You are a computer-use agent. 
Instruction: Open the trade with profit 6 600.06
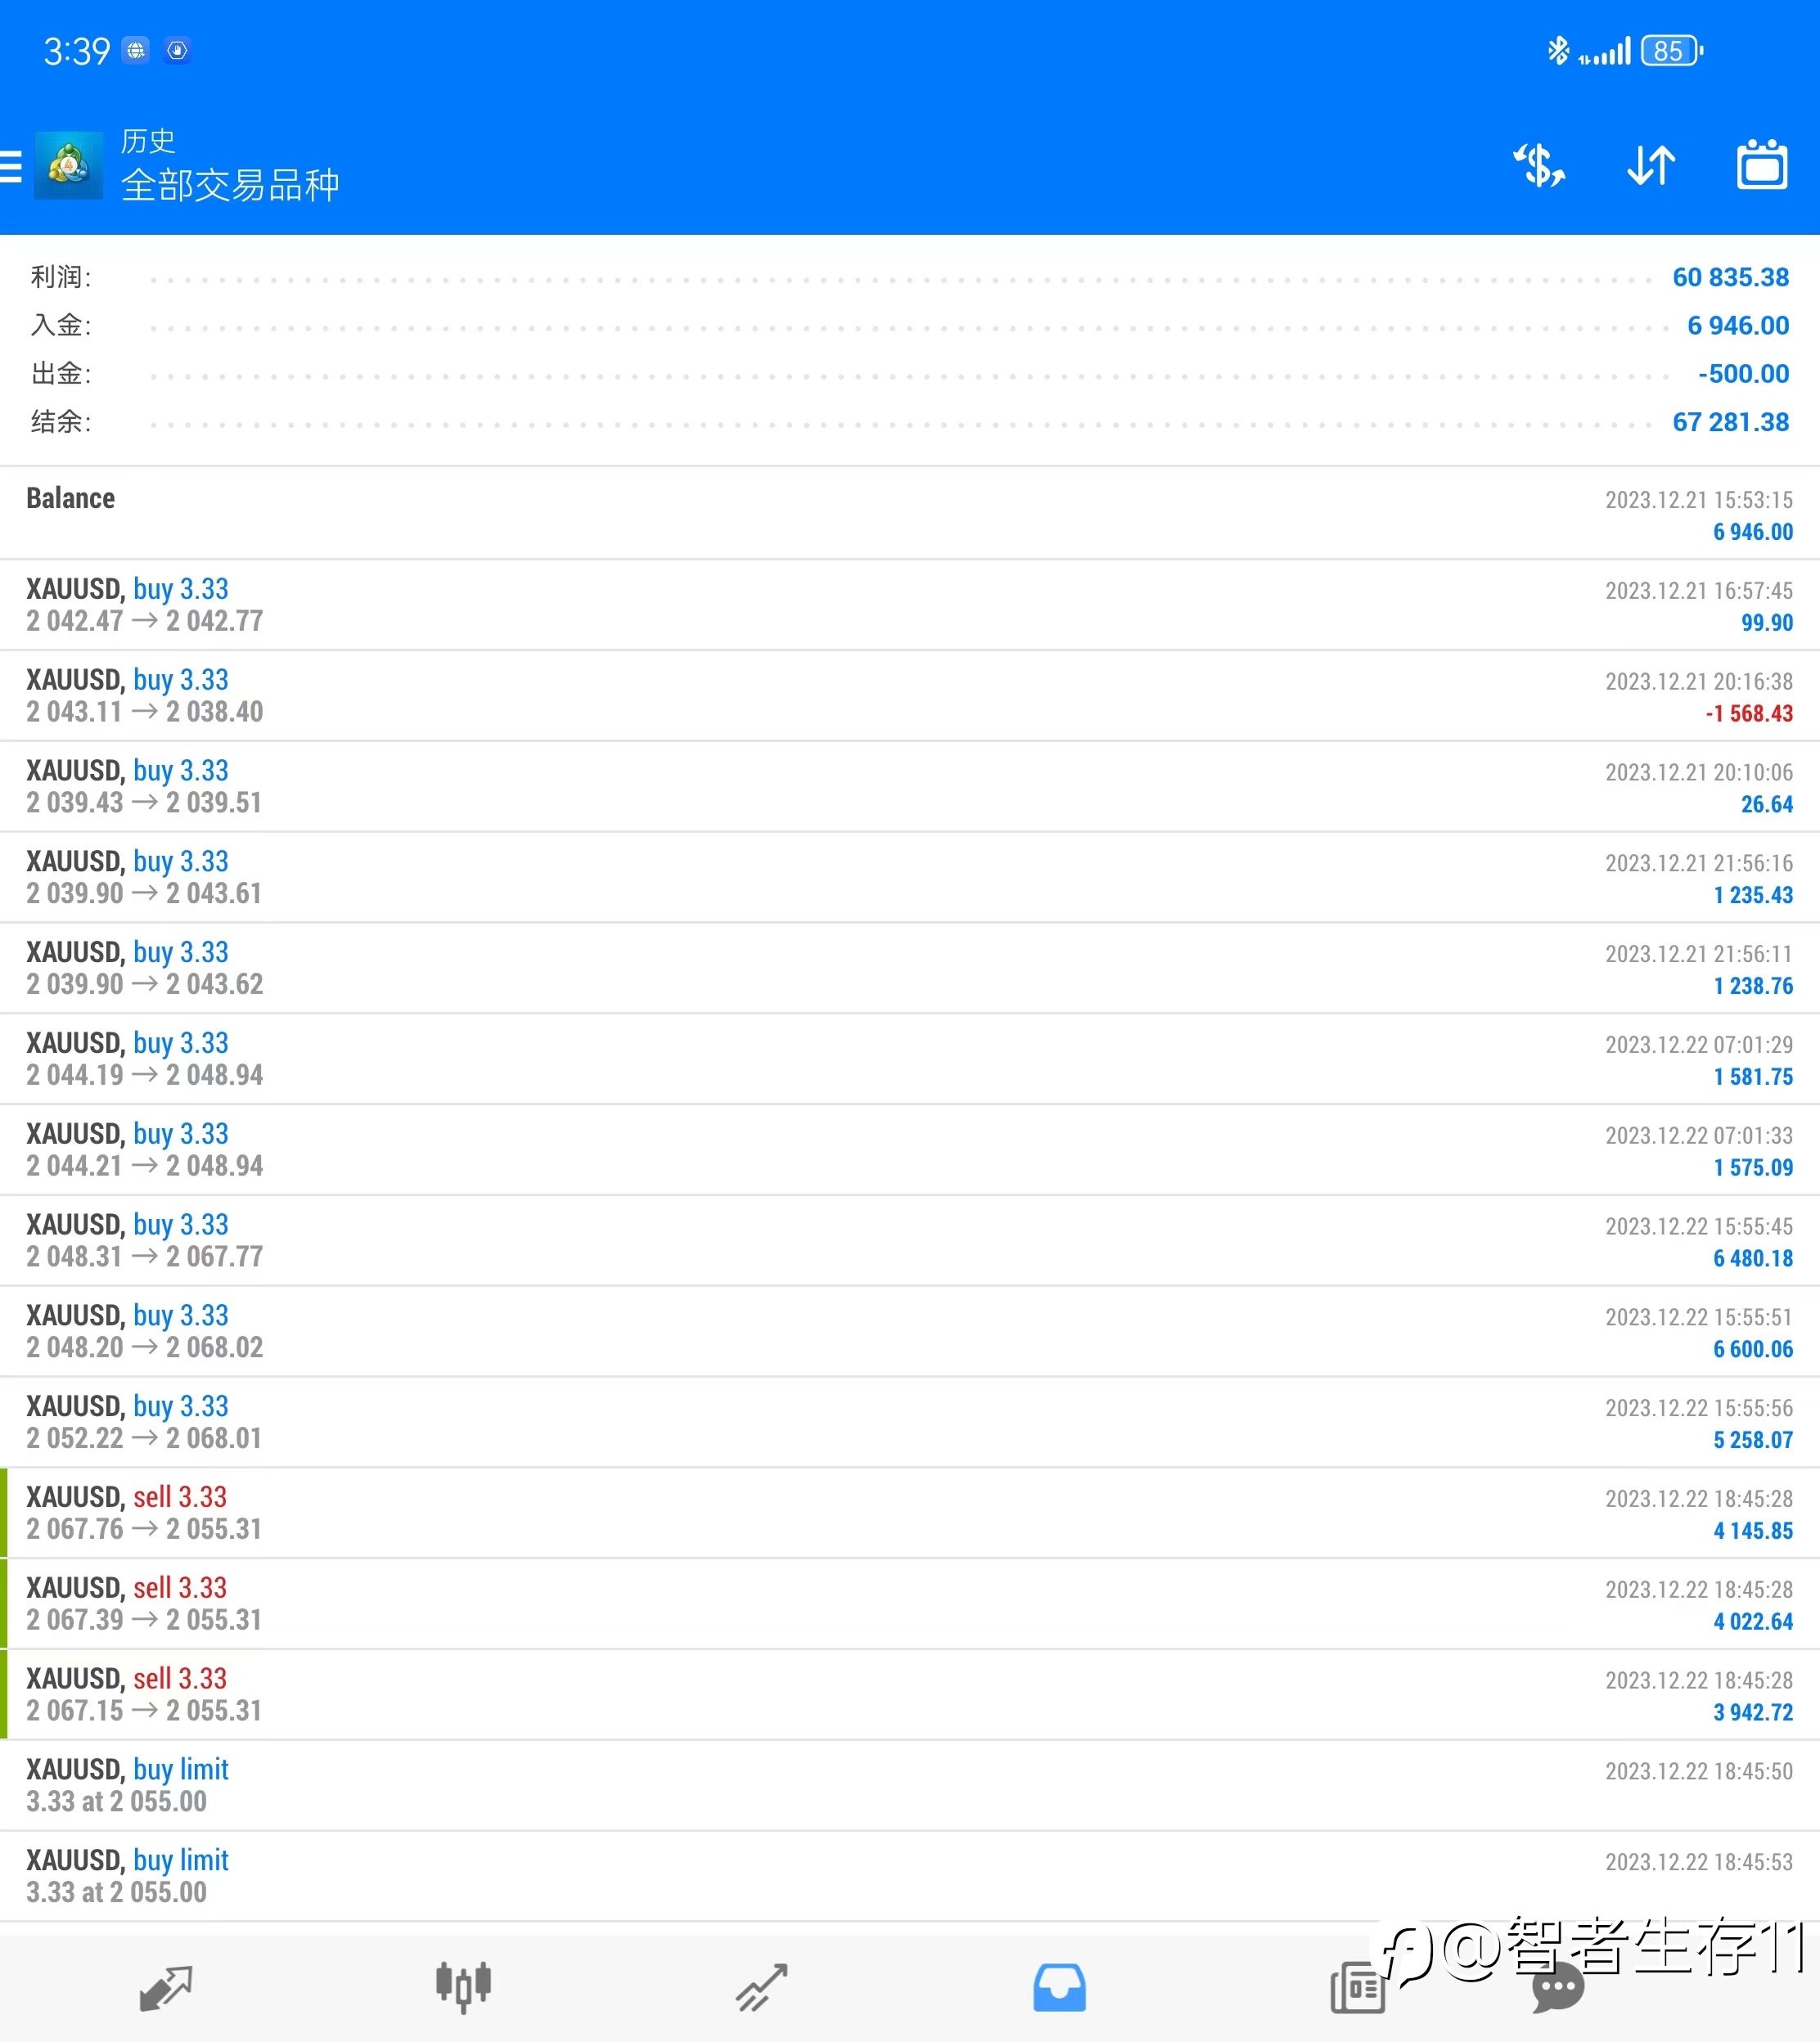pos(910,1333)
